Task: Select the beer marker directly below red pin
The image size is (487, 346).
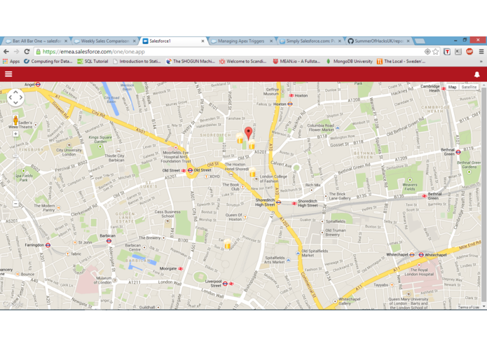Action: [252, 144]
